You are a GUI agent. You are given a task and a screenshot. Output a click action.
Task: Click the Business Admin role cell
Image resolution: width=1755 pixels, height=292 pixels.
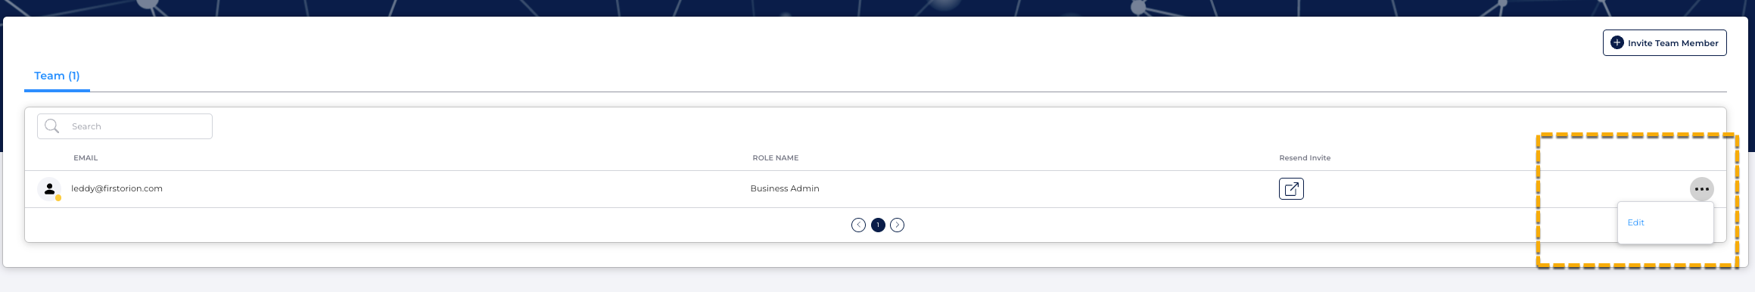[785, 188]
